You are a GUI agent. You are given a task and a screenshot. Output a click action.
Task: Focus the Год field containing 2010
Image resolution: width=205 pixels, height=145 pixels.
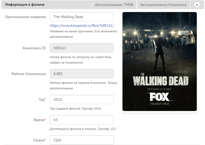pyautogui.click(x=82, y=99)
